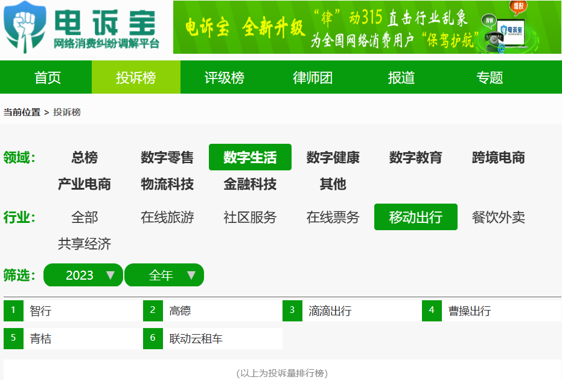Click the 以上为投诉量排行榜 note
Screen dimensions: 562x380
[x=282, y=373]
